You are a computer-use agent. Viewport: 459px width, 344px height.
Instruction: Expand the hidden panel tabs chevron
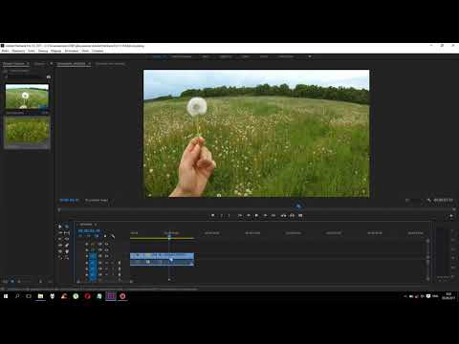coord(51,64)
